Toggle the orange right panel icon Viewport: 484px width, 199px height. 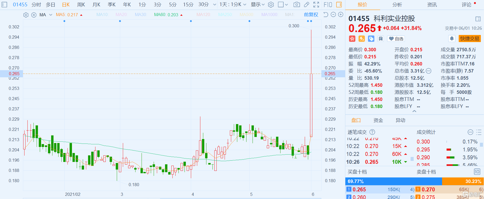[339, 4]
